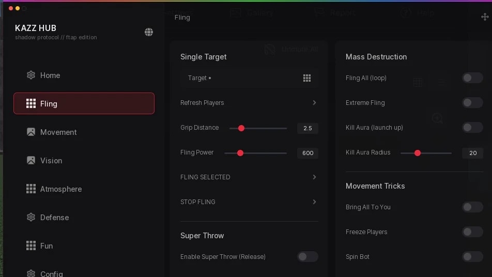492x277 pixels.
Task: Click the Fling Power value field 600
Action: (308, 153)
